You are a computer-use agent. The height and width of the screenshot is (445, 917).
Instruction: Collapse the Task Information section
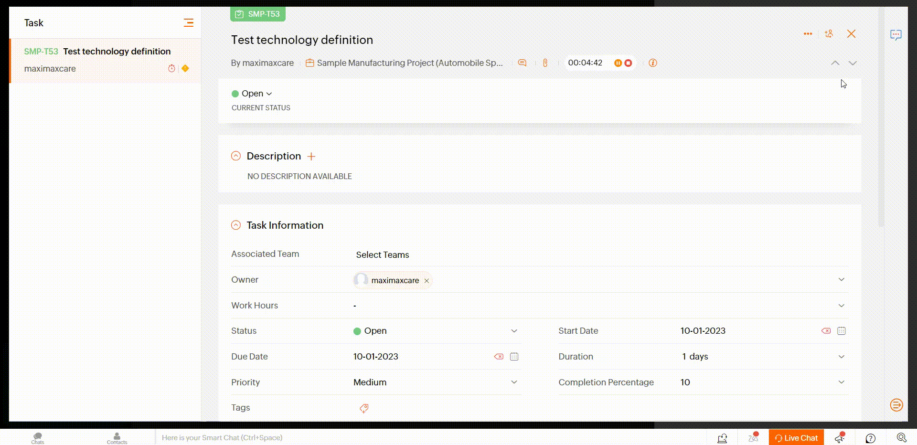click(236, 225)
